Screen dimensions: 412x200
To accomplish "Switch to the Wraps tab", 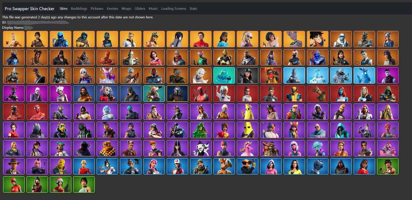I will [x=126, y=9].
